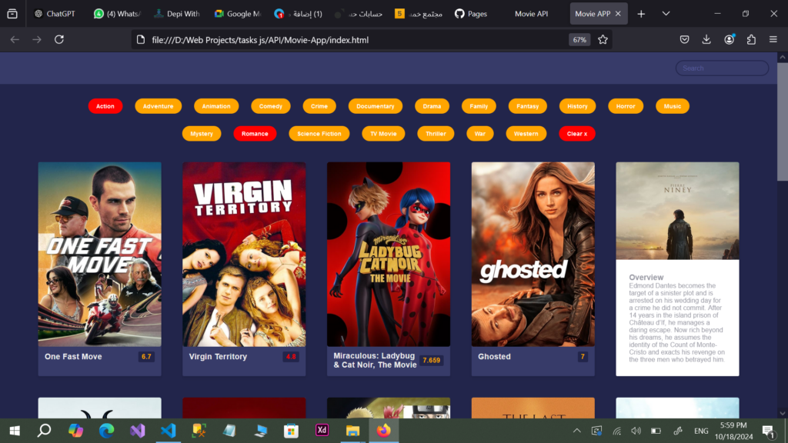Choose the Mystery genre tag

(x=202, y=134)
